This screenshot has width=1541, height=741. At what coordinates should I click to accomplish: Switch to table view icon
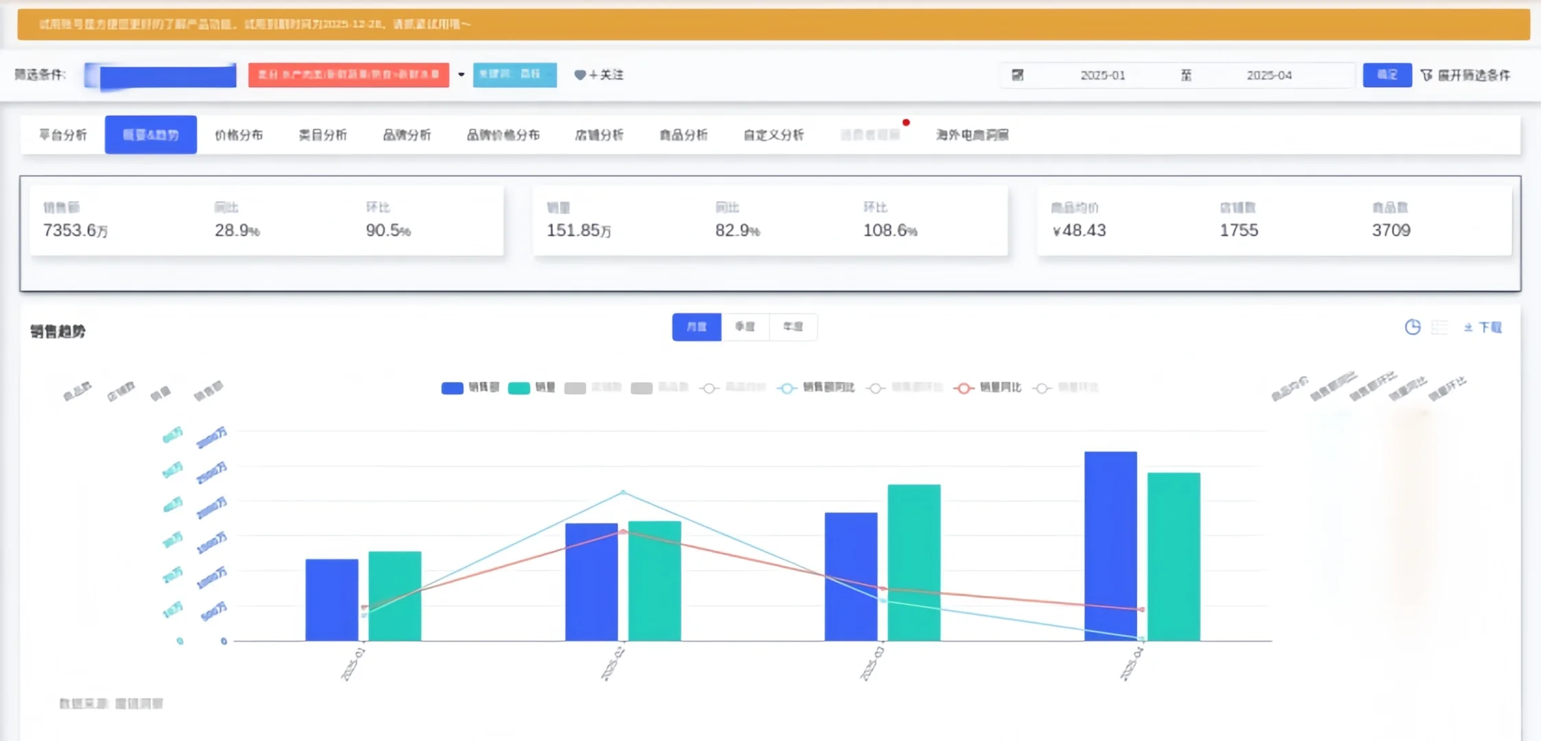click(x=1440, y=327)
